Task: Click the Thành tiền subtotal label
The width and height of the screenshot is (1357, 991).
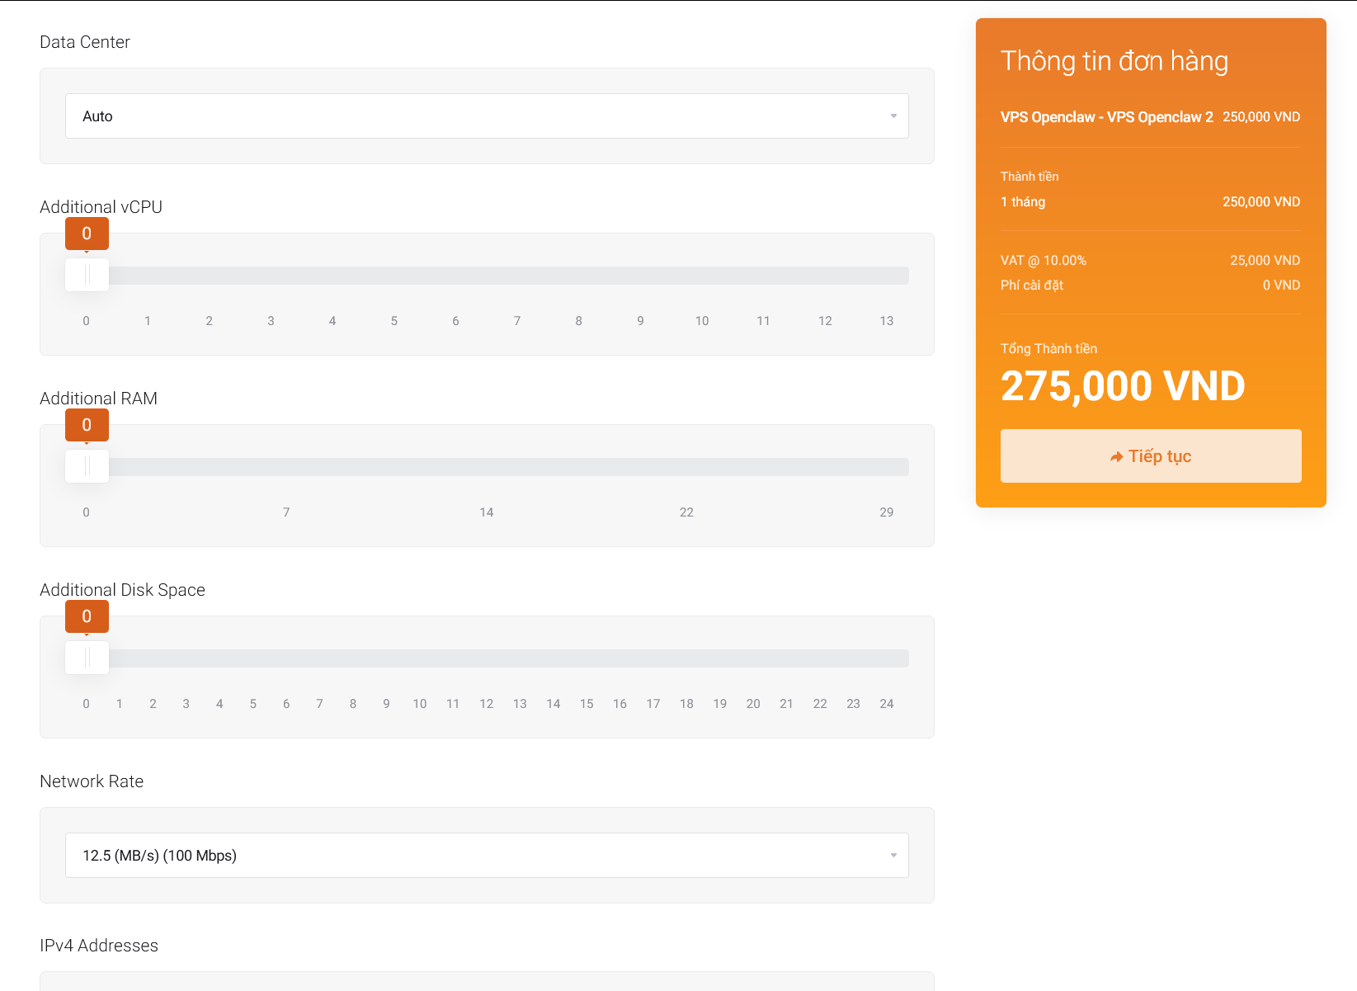Action: coord(1030,177)
